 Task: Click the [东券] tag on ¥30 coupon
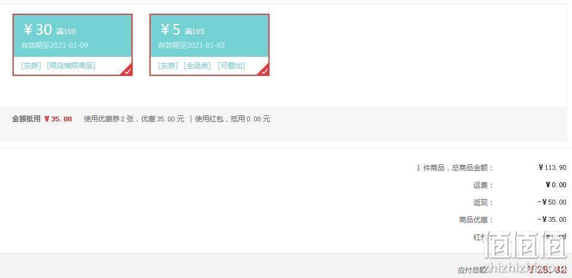tap(31, 66)
